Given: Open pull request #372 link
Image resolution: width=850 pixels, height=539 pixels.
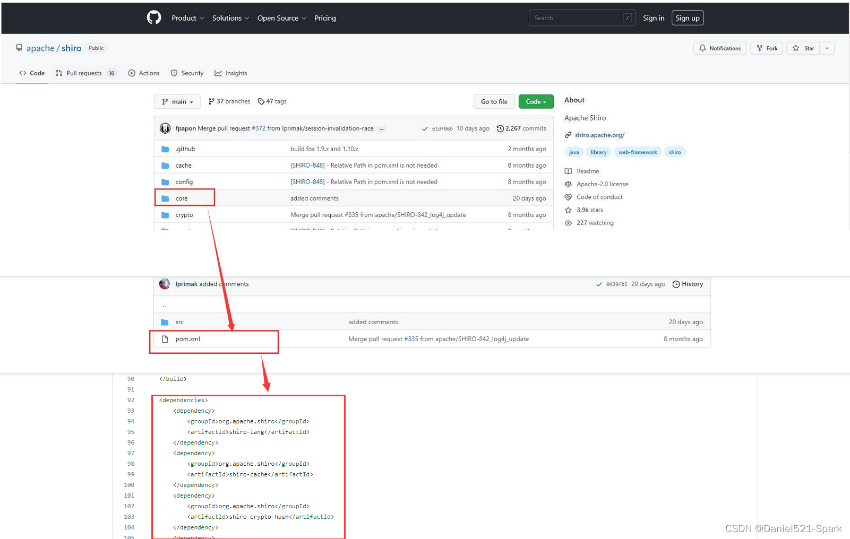Looking at the screenshot, I should [259, 128].
